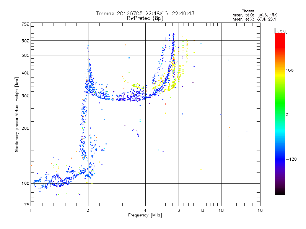Viewport: 306px width, 229px height.
Task: Click the 'mean, sd,O: -90.6, 15.9' text
Action: [255, 15]
